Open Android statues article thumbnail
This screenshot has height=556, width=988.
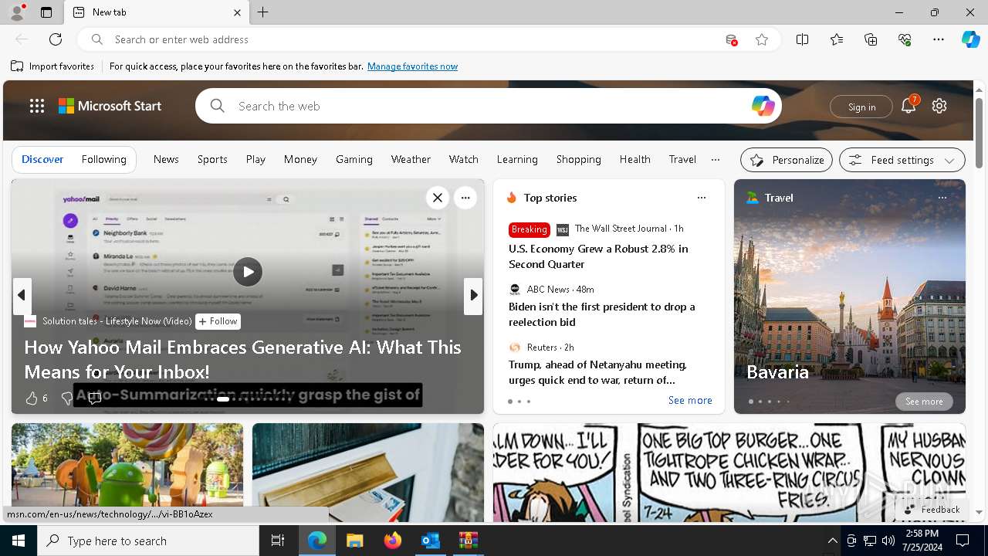pos(127,473)
